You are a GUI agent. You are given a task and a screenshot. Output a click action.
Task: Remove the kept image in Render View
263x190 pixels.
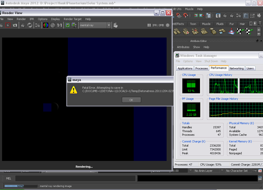coord(74,25)
